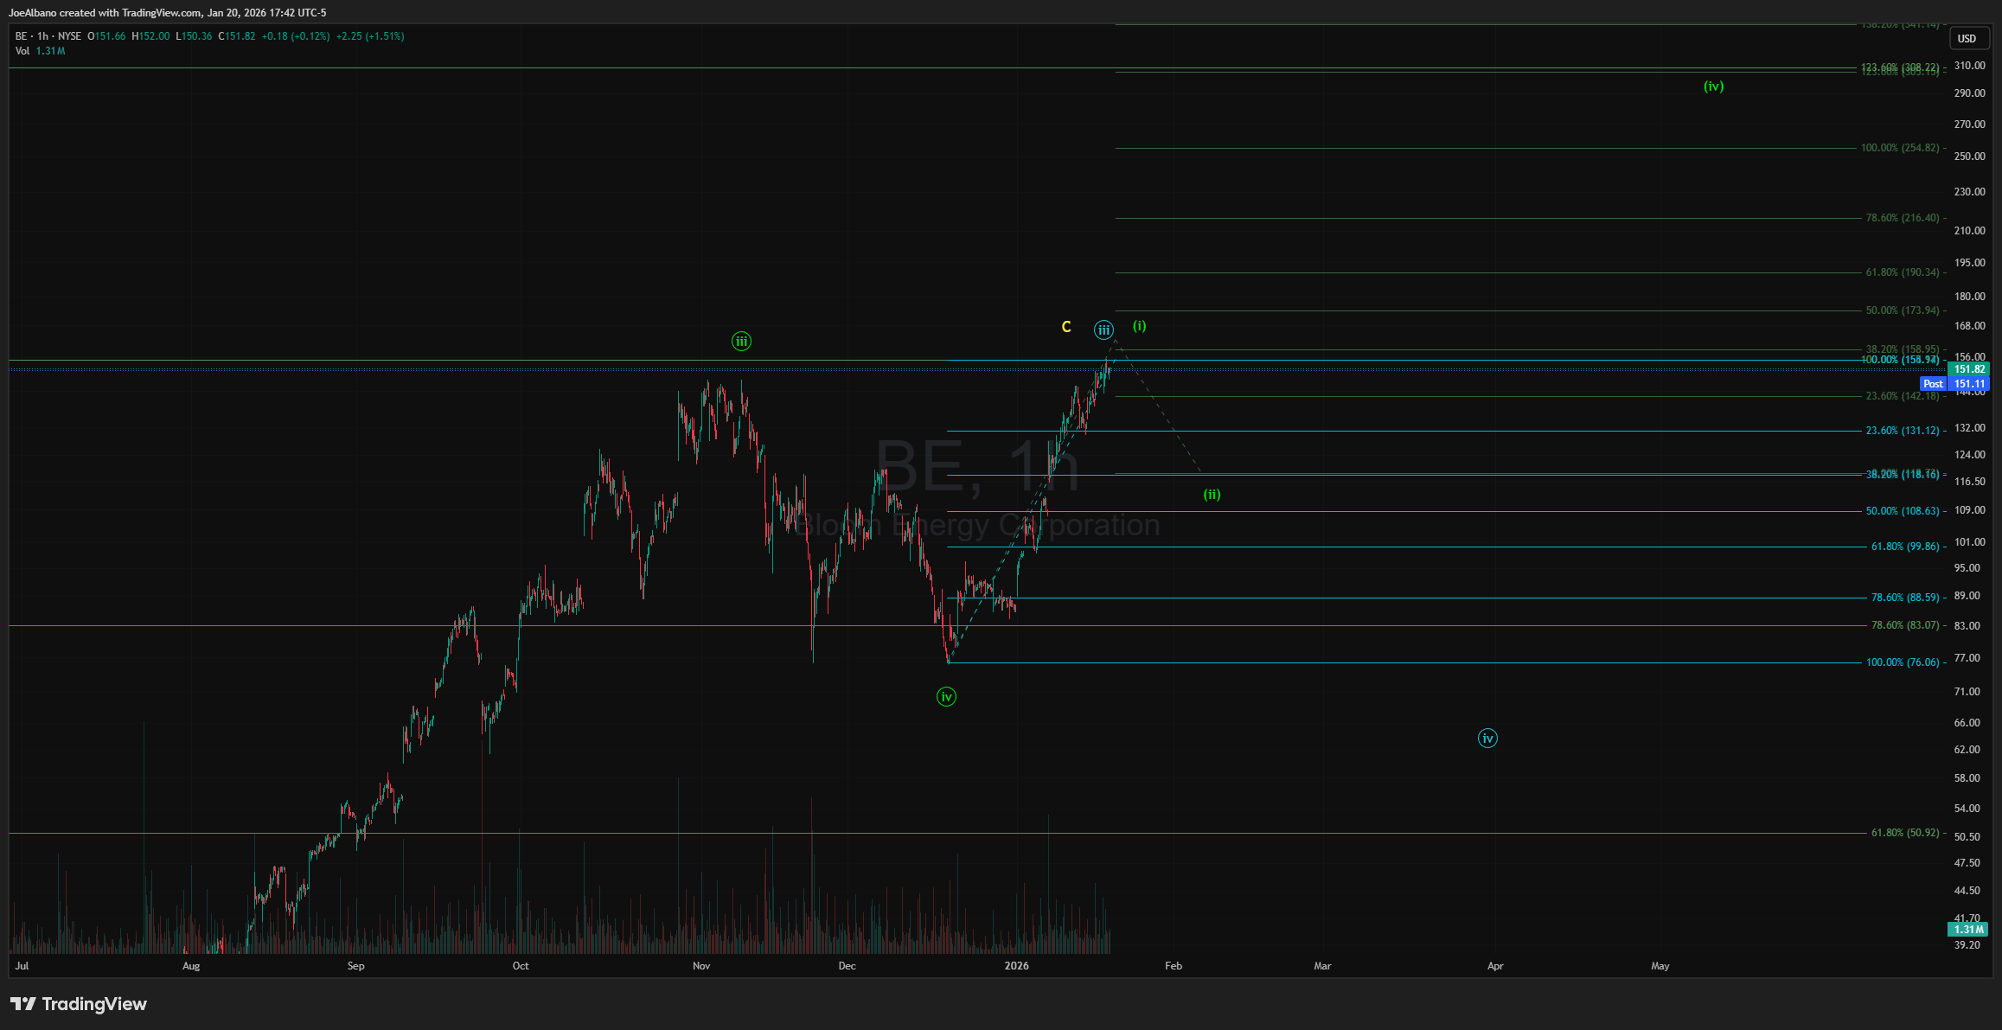Screen dimensions: 2002x1030
Task: Open the JoeAlbano TradingView.com attribution link
Action: tap(167, 13)
